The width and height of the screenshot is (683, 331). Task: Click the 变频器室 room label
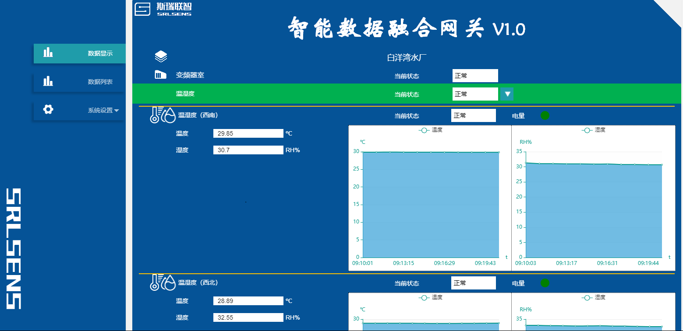(190, 75)
